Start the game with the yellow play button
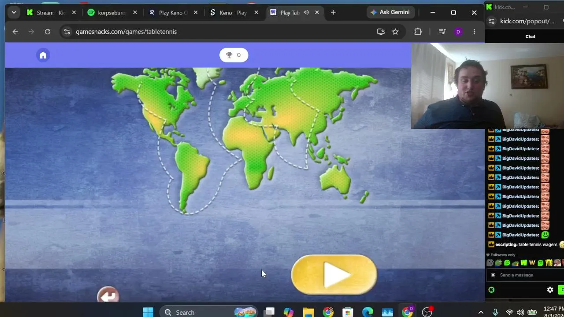 click(x=334, y=274)
